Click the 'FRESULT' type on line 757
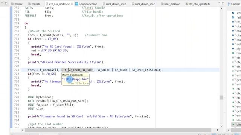 click(x=31, y=16)
